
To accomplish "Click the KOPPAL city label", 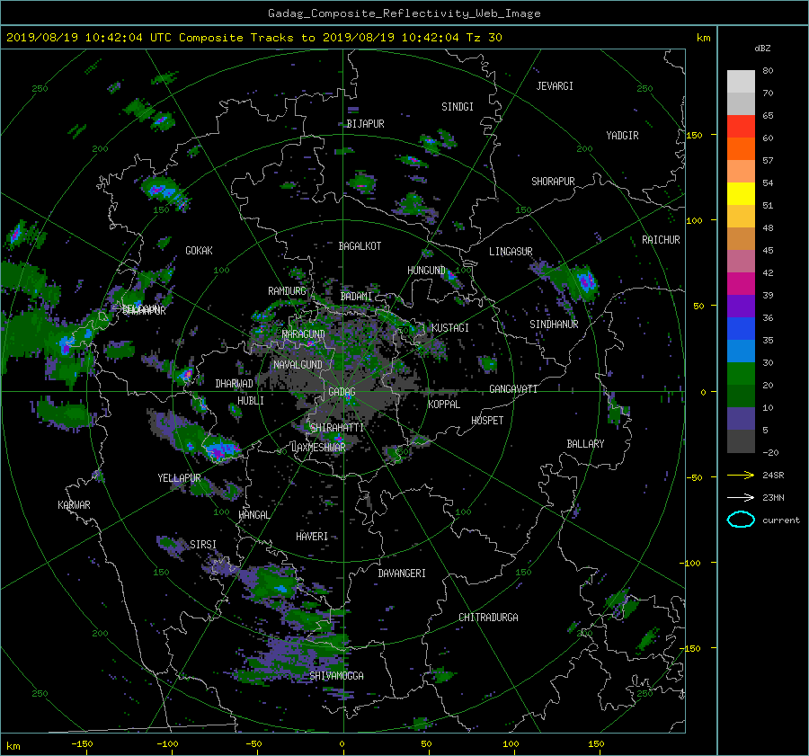I will click(444, 405).
